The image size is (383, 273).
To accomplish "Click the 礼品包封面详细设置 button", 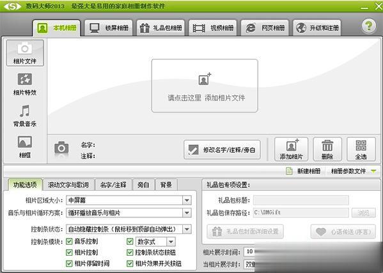I will click(x=246, y=231).
